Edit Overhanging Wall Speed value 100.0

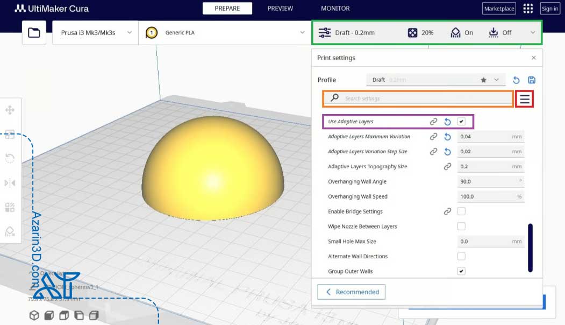click(490, 196)
